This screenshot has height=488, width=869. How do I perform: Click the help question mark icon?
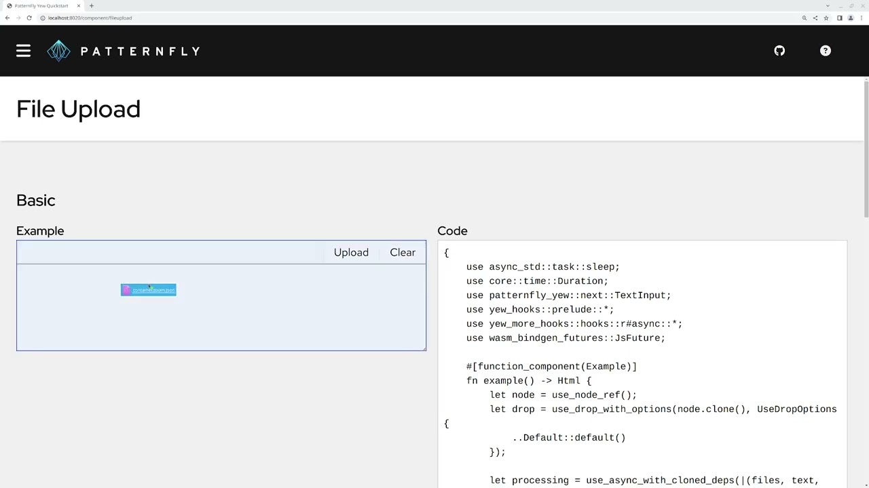coord(826,51)
